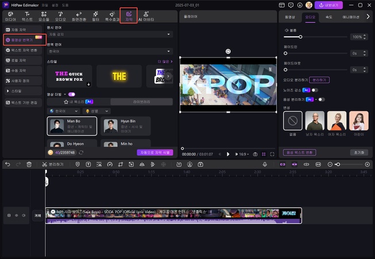This screenshot has width=375, height=259.
Task: Click the Export (내보내기) button
Action: tap(328, 5)
